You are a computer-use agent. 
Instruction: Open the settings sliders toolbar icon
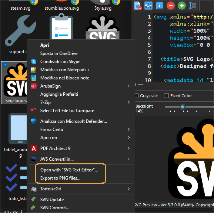[148, 6]
